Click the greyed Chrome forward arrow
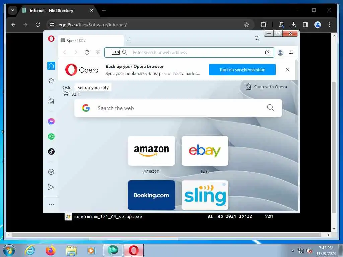Screen dimensions: 343x257 tap(25, 25)
